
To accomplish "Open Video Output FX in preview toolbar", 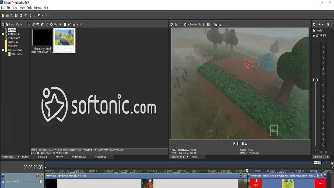I will (x=180, y=25).
